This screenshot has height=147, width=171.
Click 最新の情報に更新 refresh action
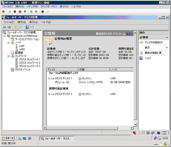(x=154, y=53)
